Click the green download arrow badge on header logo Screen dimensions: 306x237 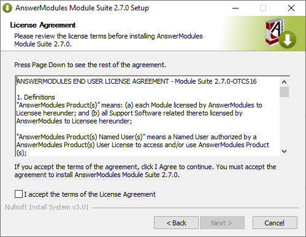(288, 40)
